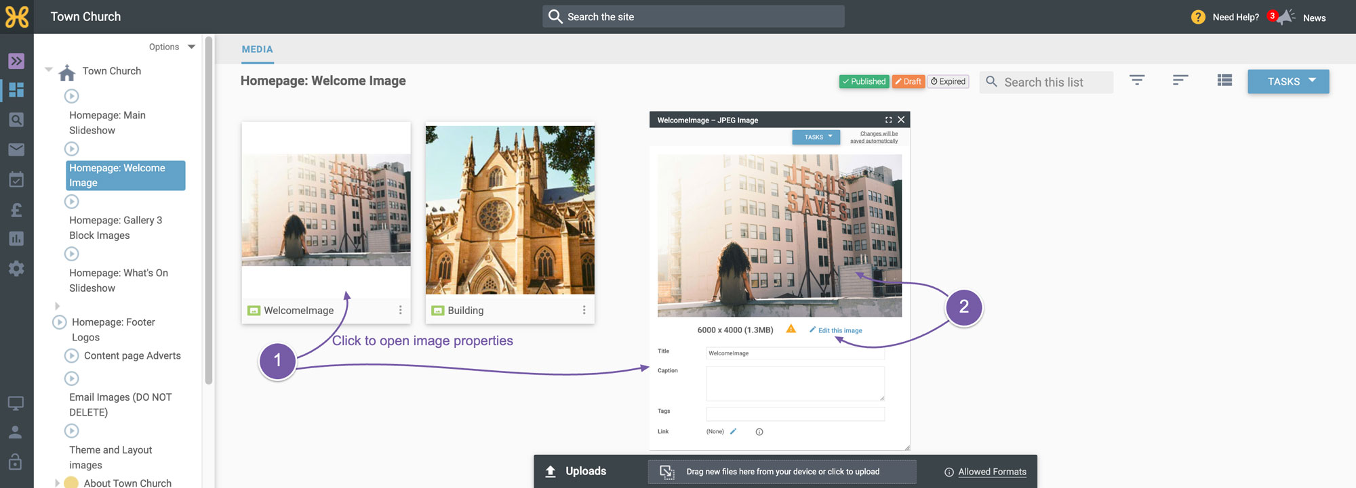Click the tree panel vertical scrollbar
Viewport: 1356px width, 488px height.
(x=209, y=210)
